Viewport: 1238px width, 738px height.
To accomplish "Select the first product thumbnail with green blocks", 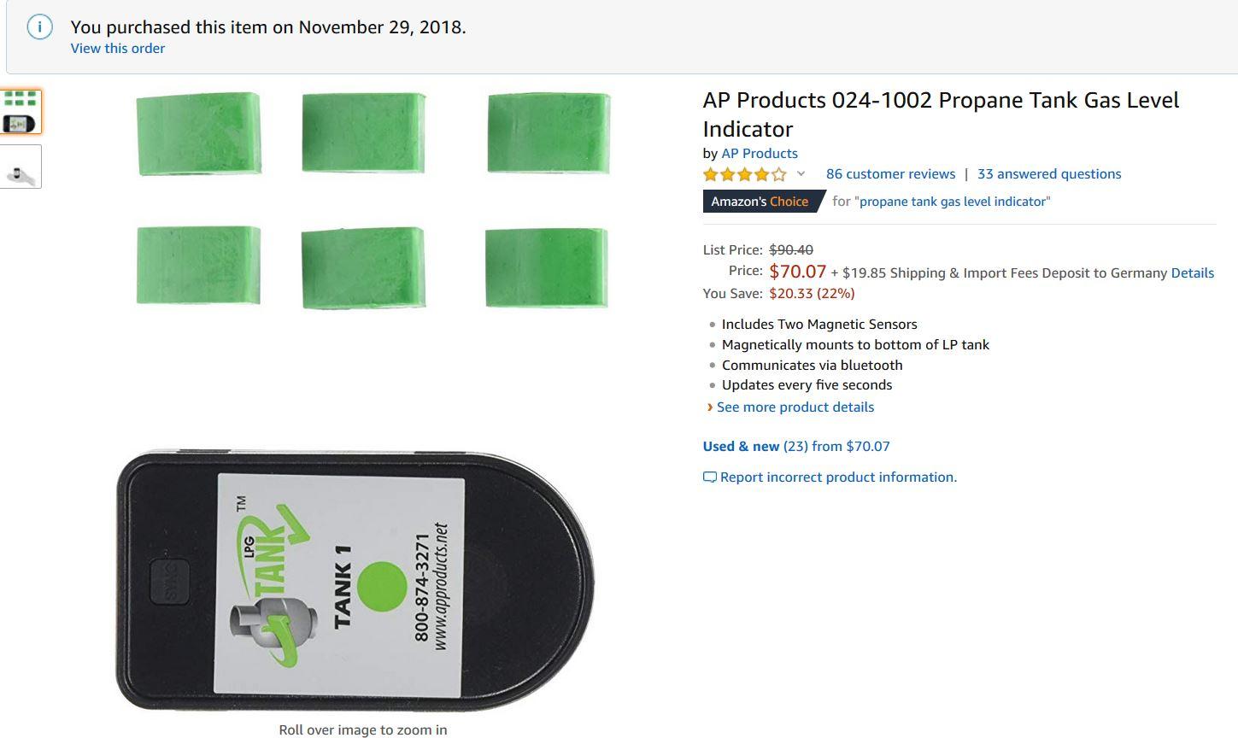I will pos(21,112).
